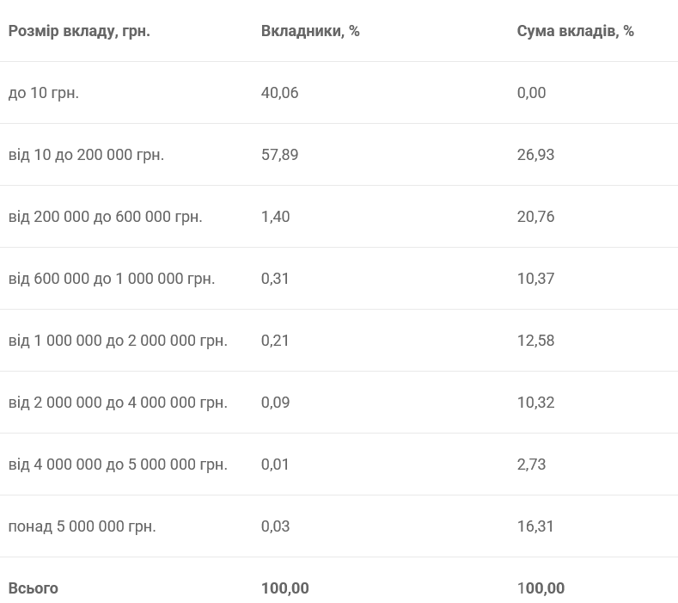Image resolution: width=678 pixels, height=603 pixels.
Task: Click the 57,89 depositors percentage
Action: pos(279,155)
